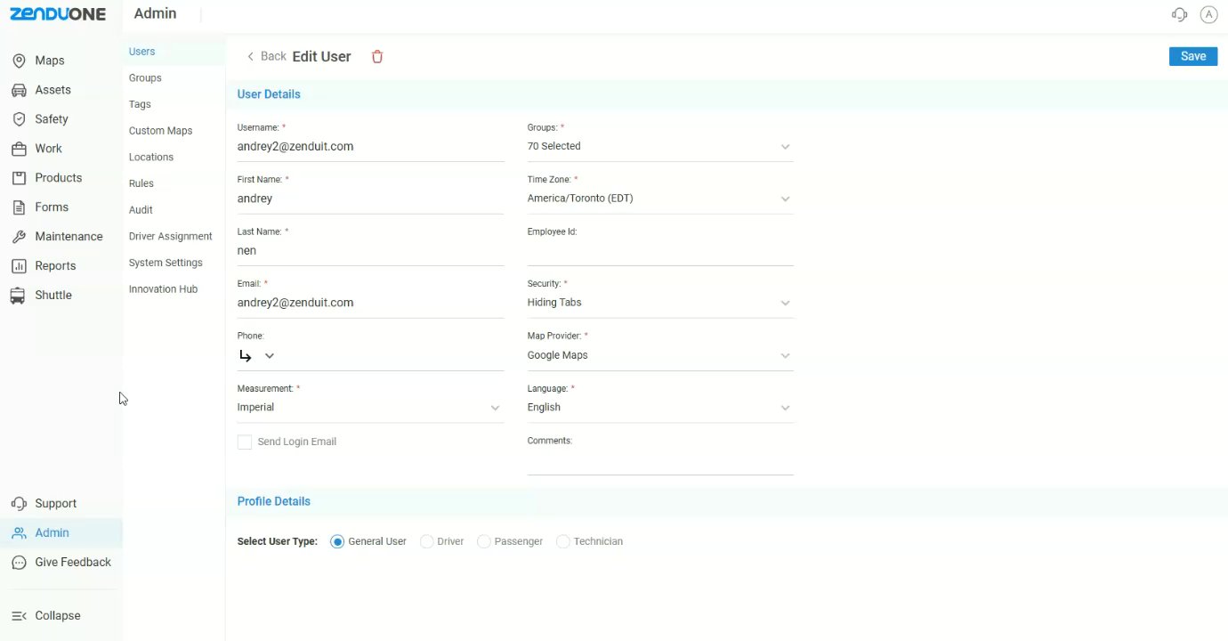Viewport: 1228px width, 641px height.
Task: Open the account avatar icon
Action: (1208, 14)
